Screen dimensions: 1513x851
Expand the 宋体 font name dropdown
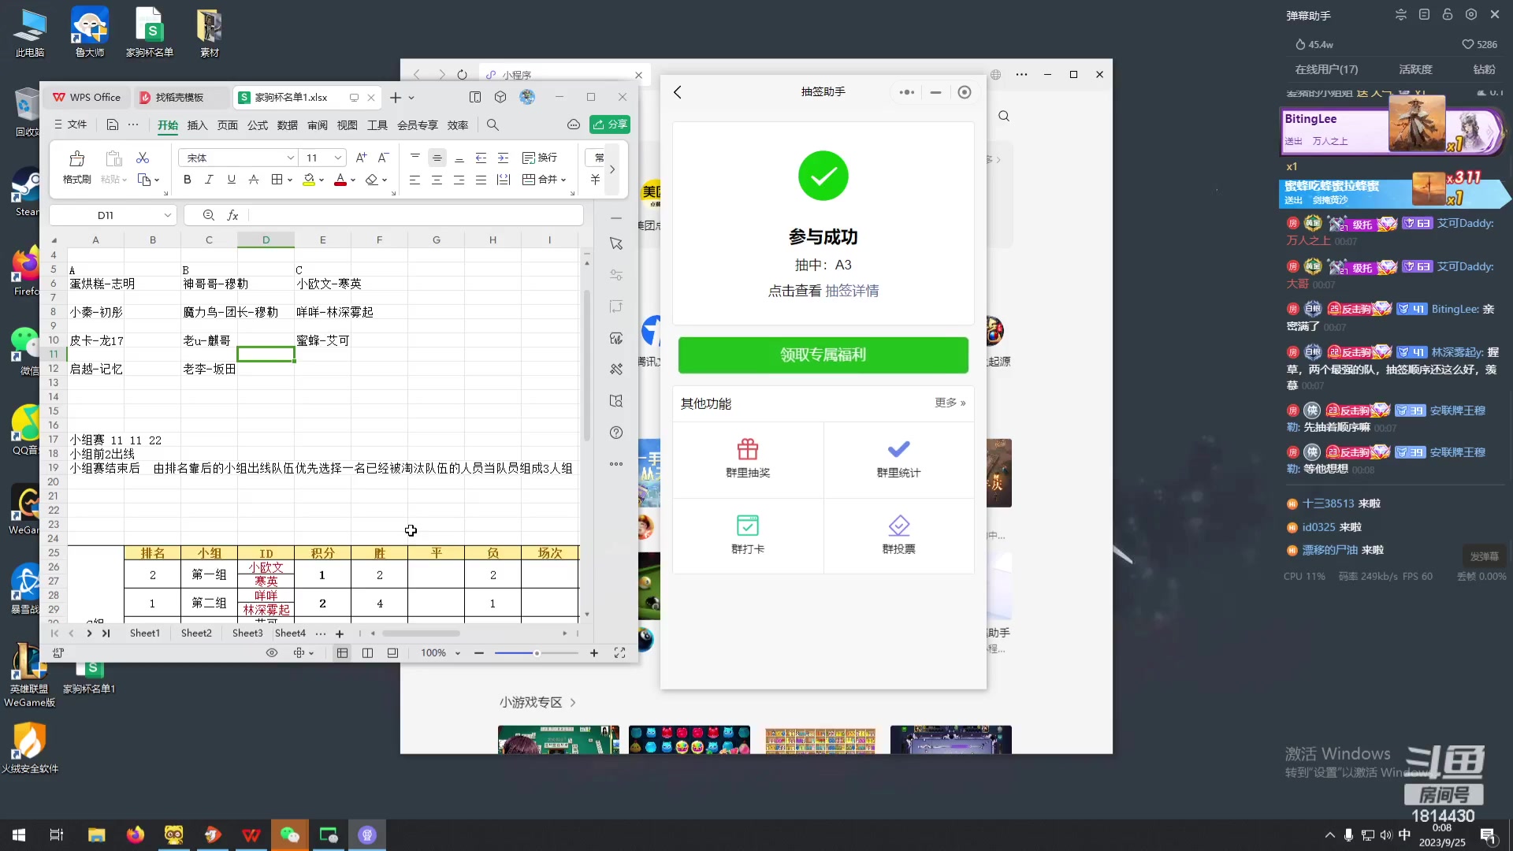pos(290,158)
